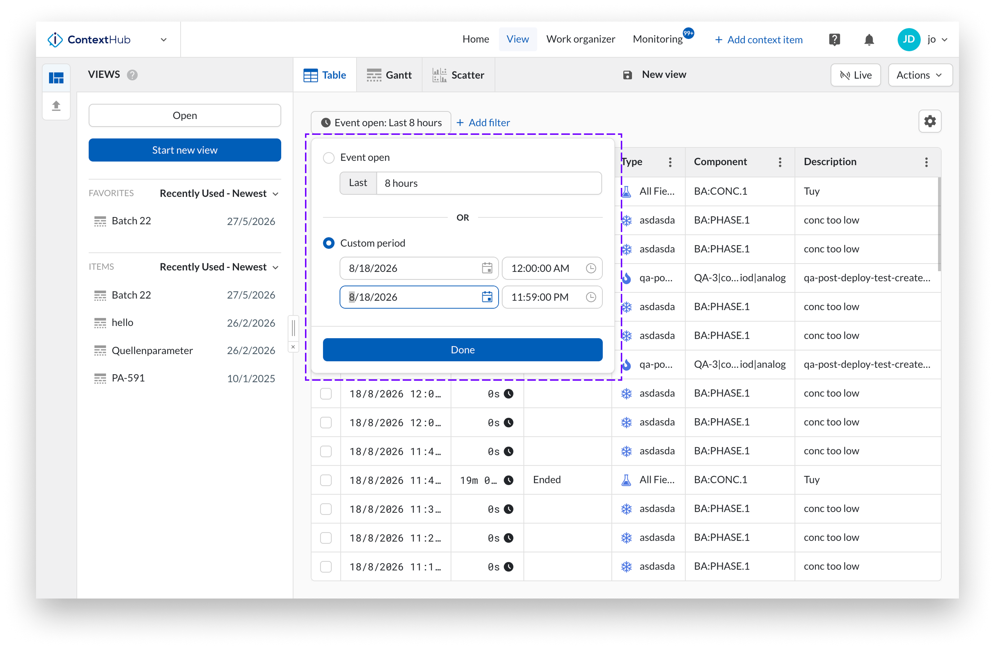
Task: Open the Actions dropdown
Action: (920, 75)
